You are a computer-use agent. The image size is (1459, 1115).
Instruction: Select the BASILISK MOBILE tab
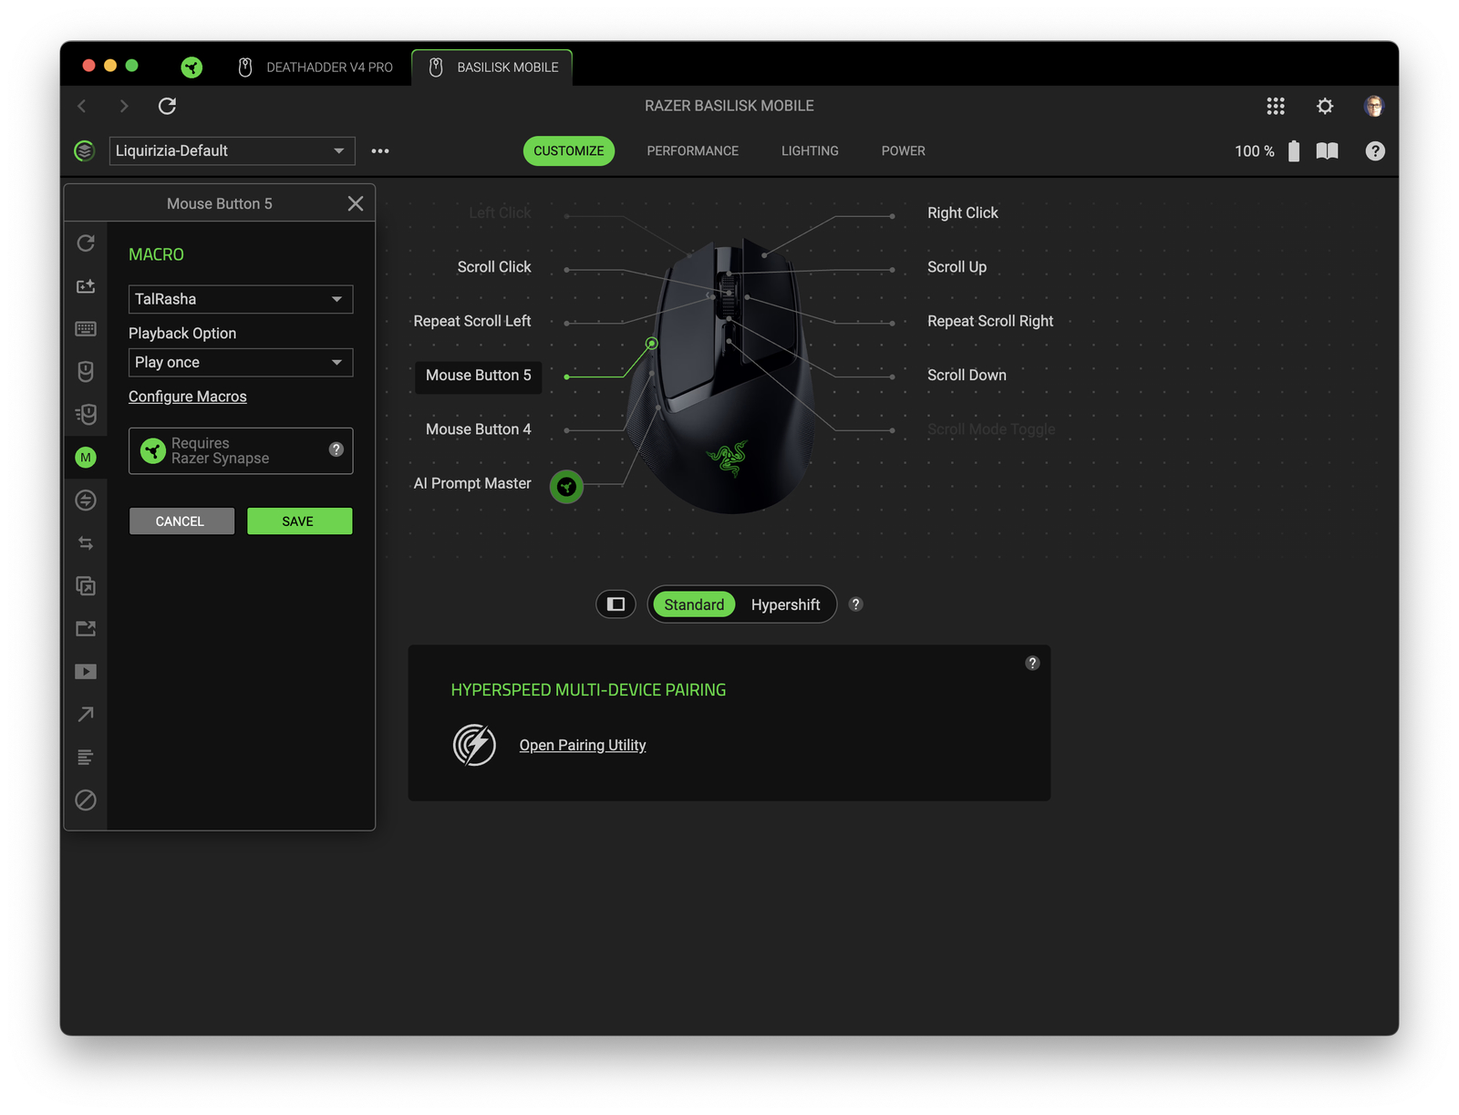(x=492, y=67)
